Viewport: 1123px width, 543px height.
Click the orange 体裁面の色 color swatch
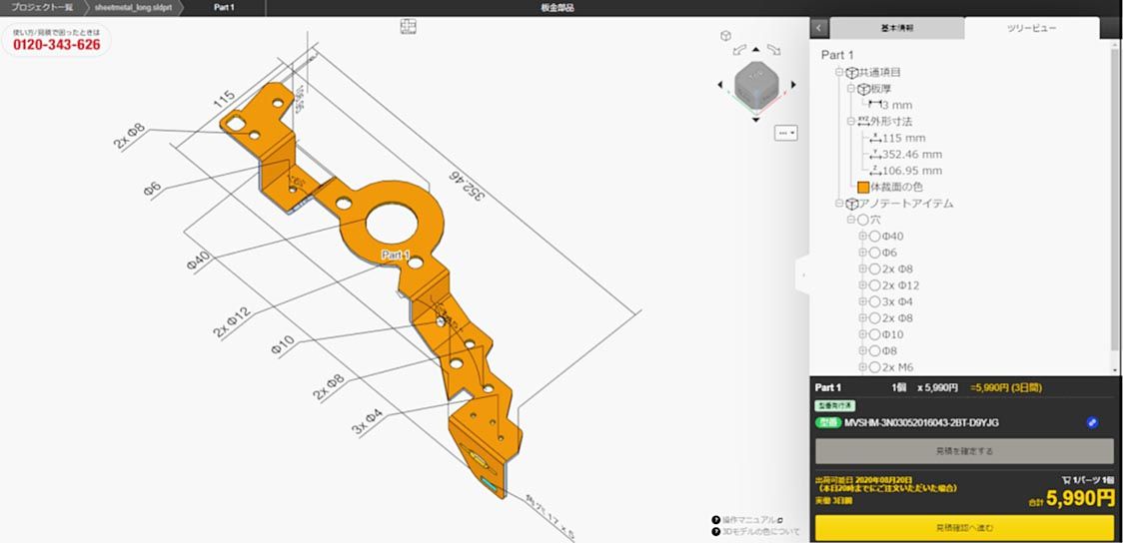[862, 187]
